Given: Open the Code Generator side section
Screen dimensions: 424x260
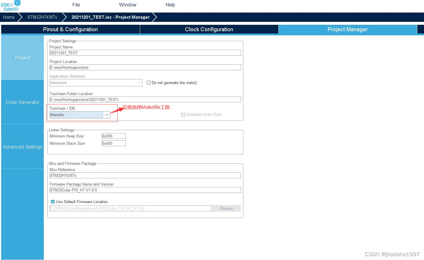Looking at the screenshot, I should [22, 102].
